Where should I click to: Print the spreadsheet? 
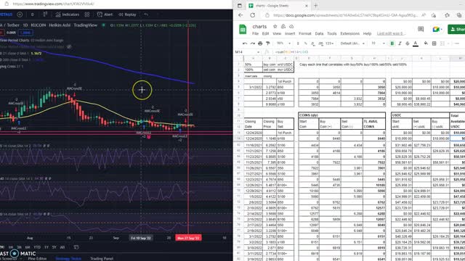[x=260, y=43]
